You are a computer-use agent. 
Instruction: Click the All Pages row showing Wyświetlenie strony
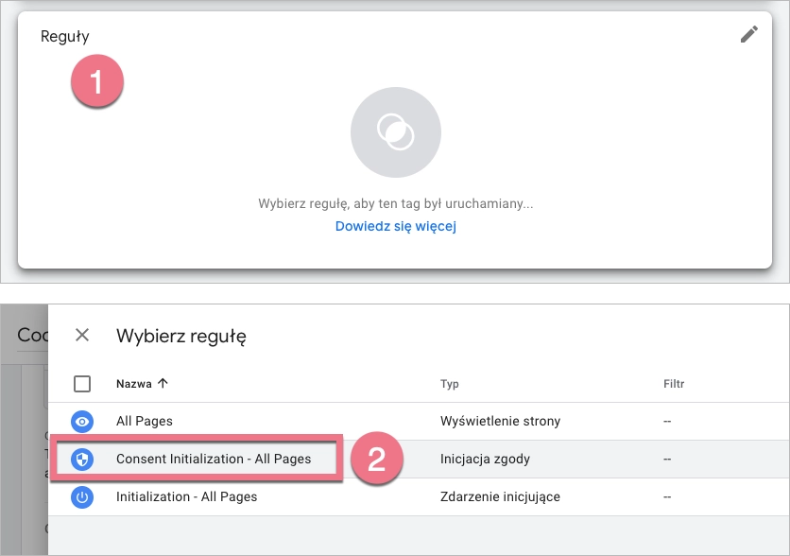[146, 421]
